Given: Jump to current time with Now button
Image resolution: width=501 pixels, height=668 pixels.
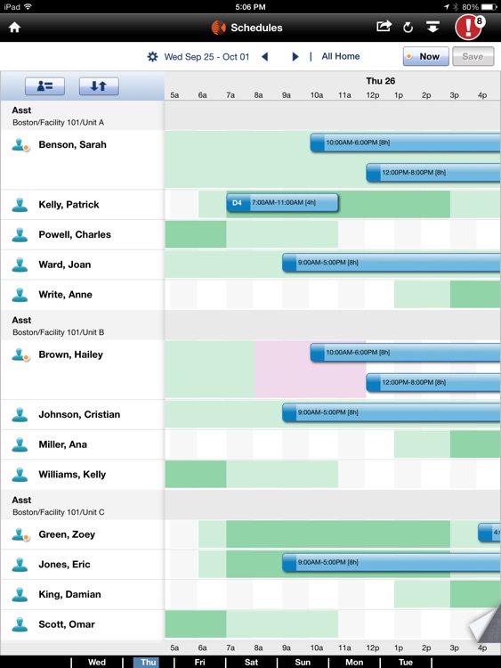Looking at the screenshot, I should pos(426,56).
